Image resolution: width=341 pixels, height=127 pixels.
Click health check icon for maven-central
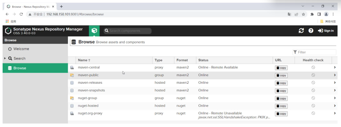point(313,68)
